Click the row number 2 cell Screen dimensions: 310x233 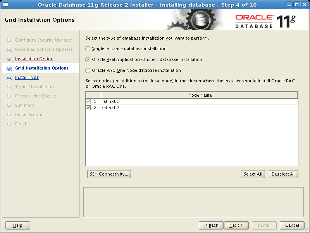pyautogui.click(x=97, y=108)
